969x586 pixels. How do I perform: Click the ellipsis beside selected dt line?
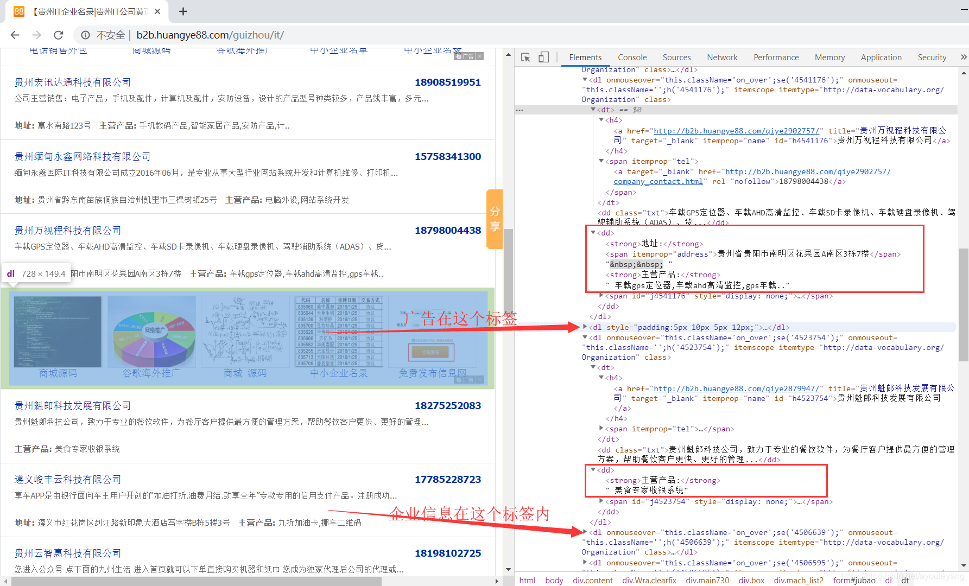(520, 110)
